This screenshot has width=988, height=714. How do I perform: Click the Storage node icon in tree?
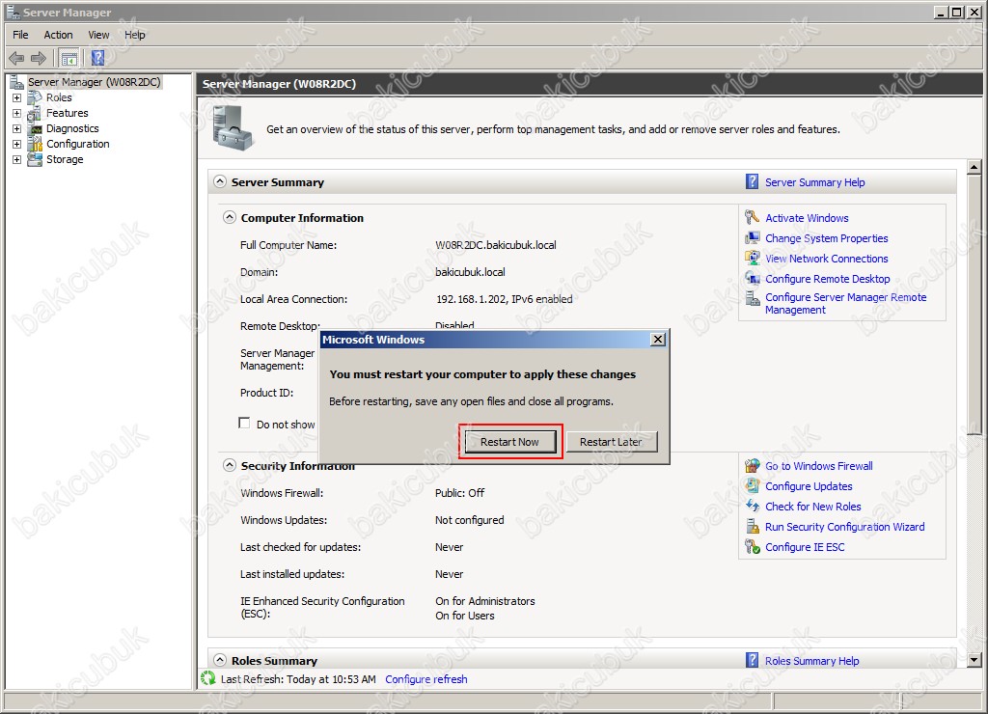(x=35, y=159)
